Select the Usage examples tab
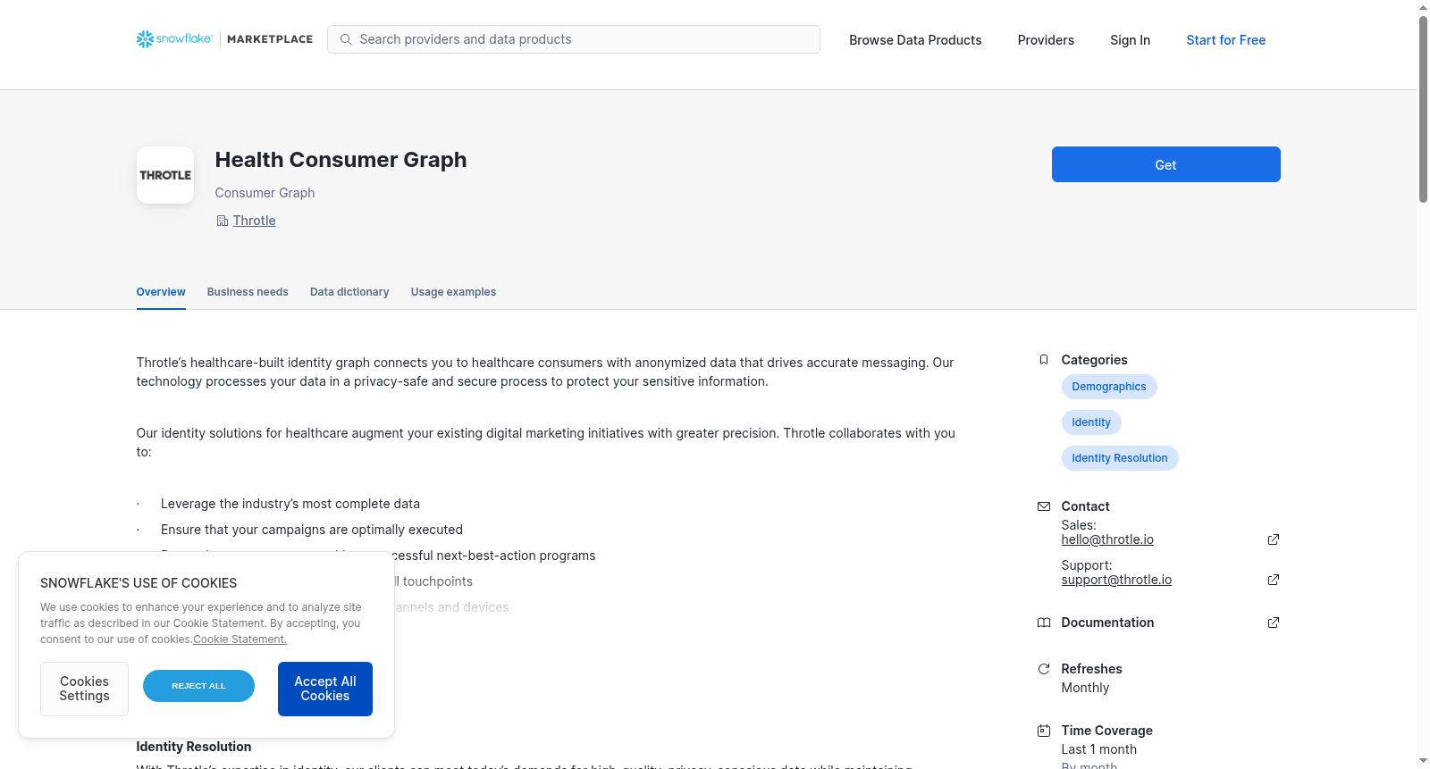This screenshot has width=1430, height=769. [453, 292]
